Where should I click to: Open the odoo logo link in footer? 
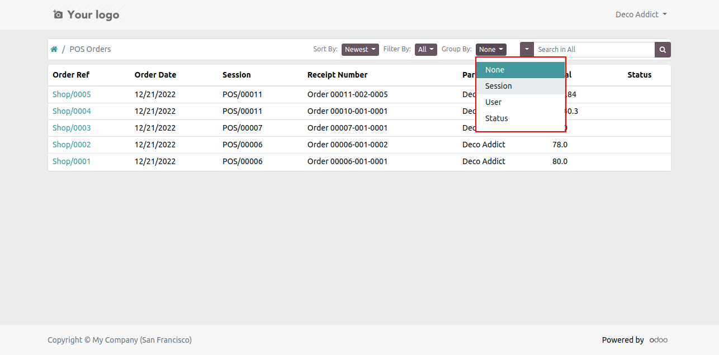point(659,340)
